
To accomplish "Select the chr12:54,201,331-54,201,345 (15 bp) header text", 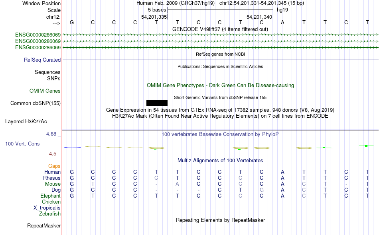I will tap(262, 3).
